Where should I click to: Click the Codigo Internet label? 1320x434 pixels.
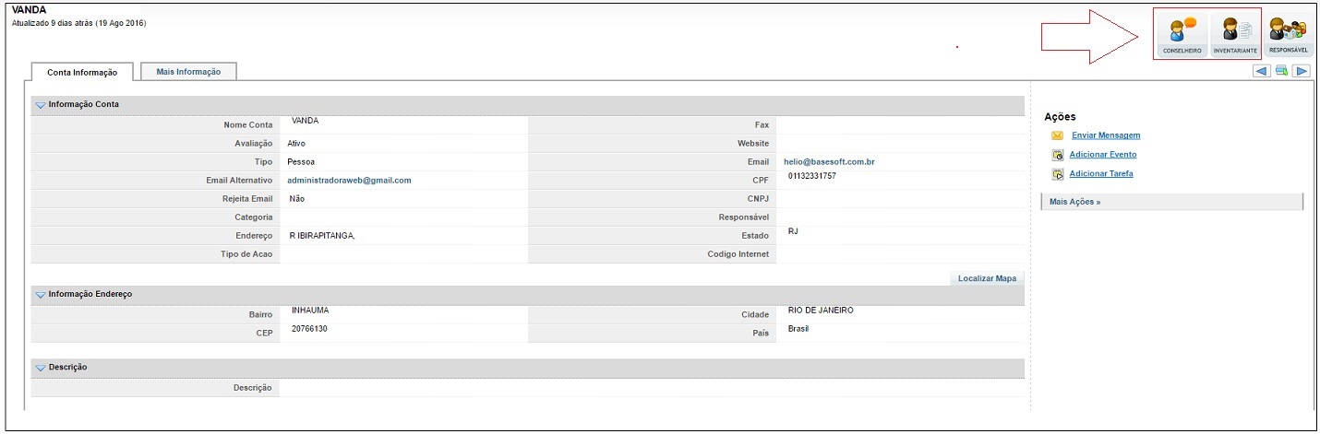pos(738,254)
